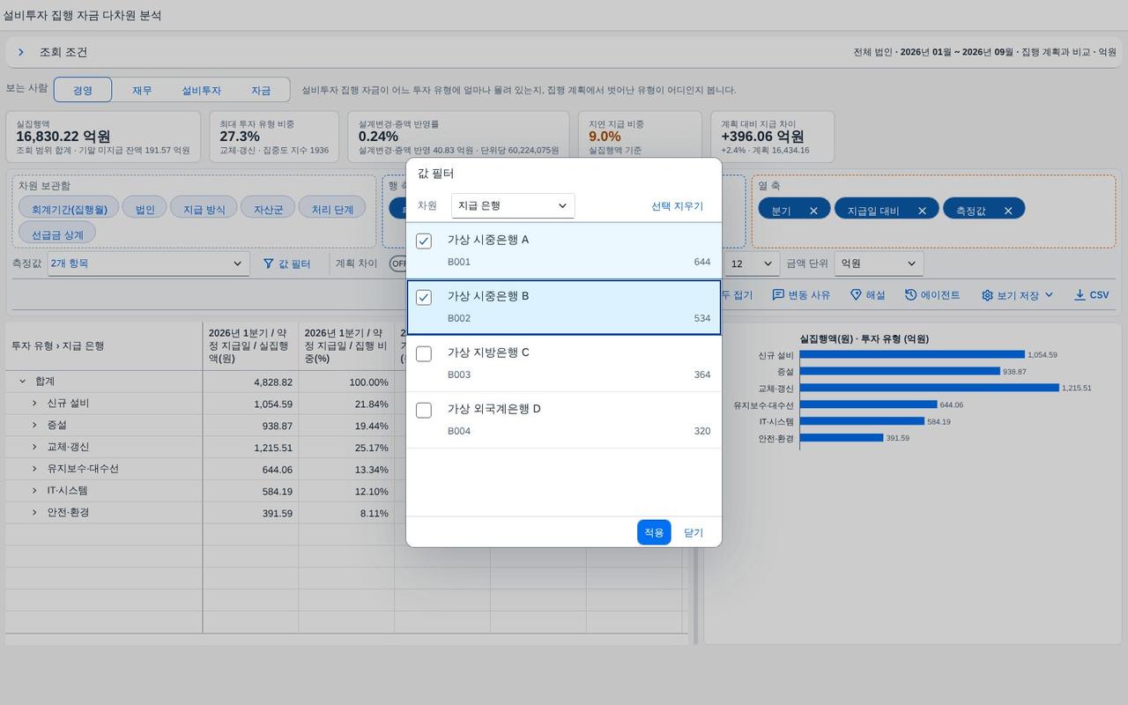This screenshot has width=1128, height=705.
Task: Remove the 분기 chip from the column axis
Action: click(x=813, y=211)
